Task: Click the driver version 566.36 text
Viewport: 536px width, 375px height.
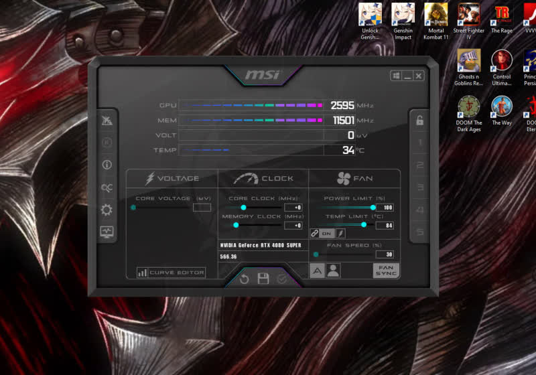Action: point(228,256)
